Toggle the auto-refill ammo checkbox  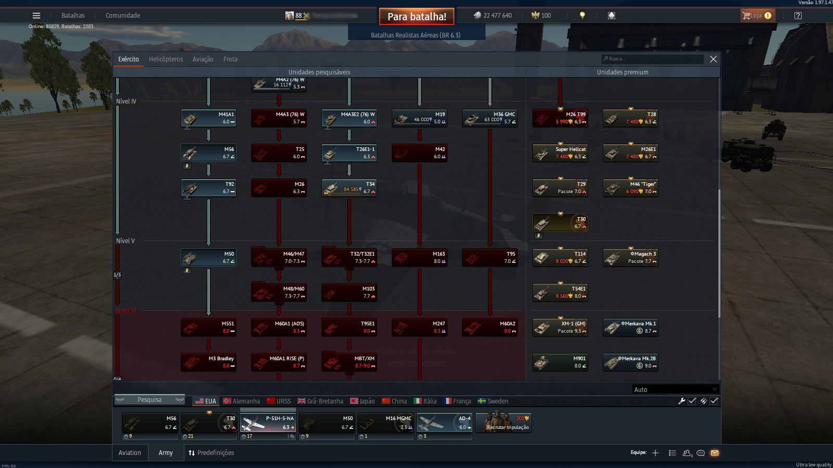pyautogui.click(x=714, y=401)
